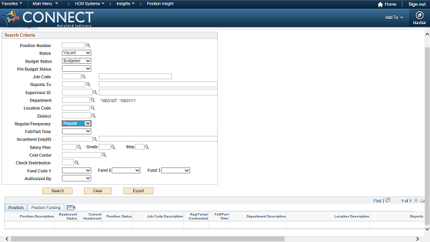This screenshot has width=430, height=242.
Task: Sort by Position Description column header
Action: pos(37,216)
